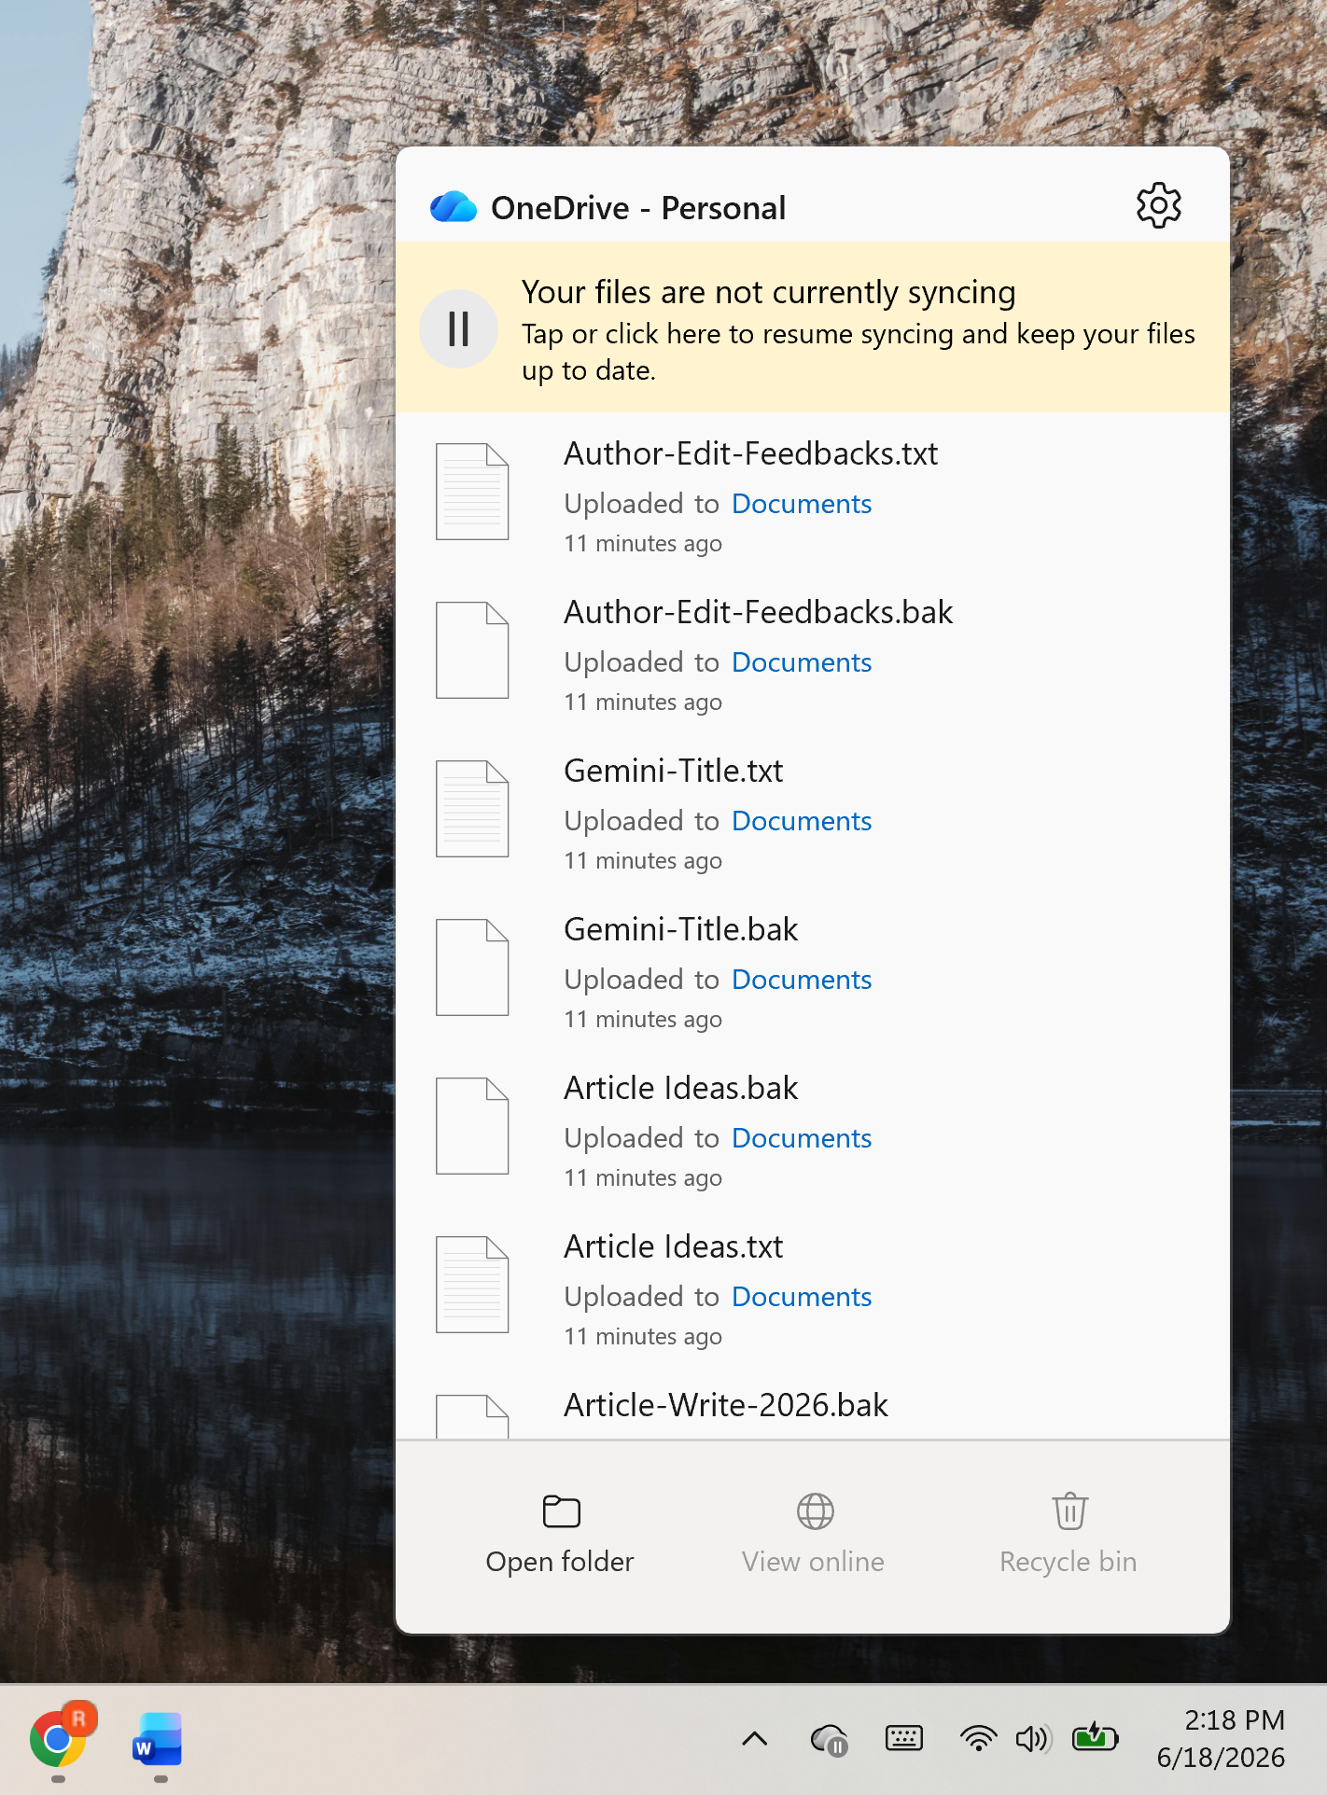Select the file name Author-Edit-Feedbacks.txt
The image size is (1327, 1795).
pyautogui.click(x=751, y=453)
